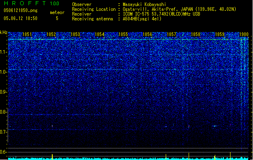Click the 0.7 kHz frequency label
This screenshot has height=160, width=253.
coord(4,132)
